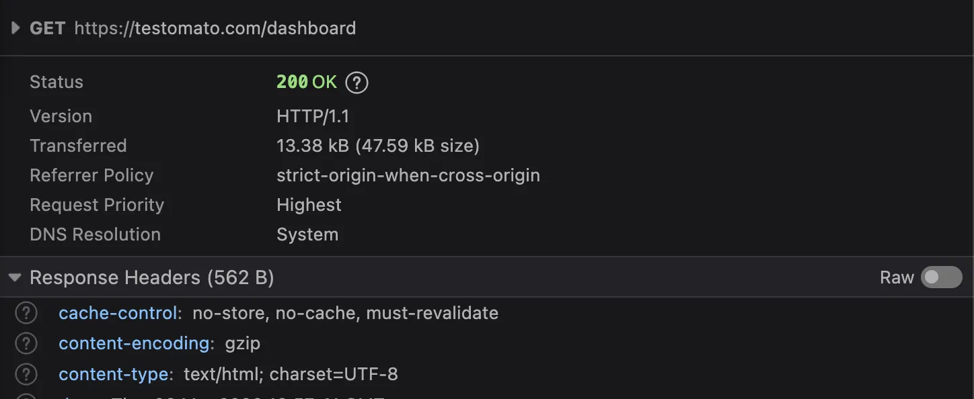Expand the GET request details triangle
This screenshot has height=399, width=974.
click(14, 28)
